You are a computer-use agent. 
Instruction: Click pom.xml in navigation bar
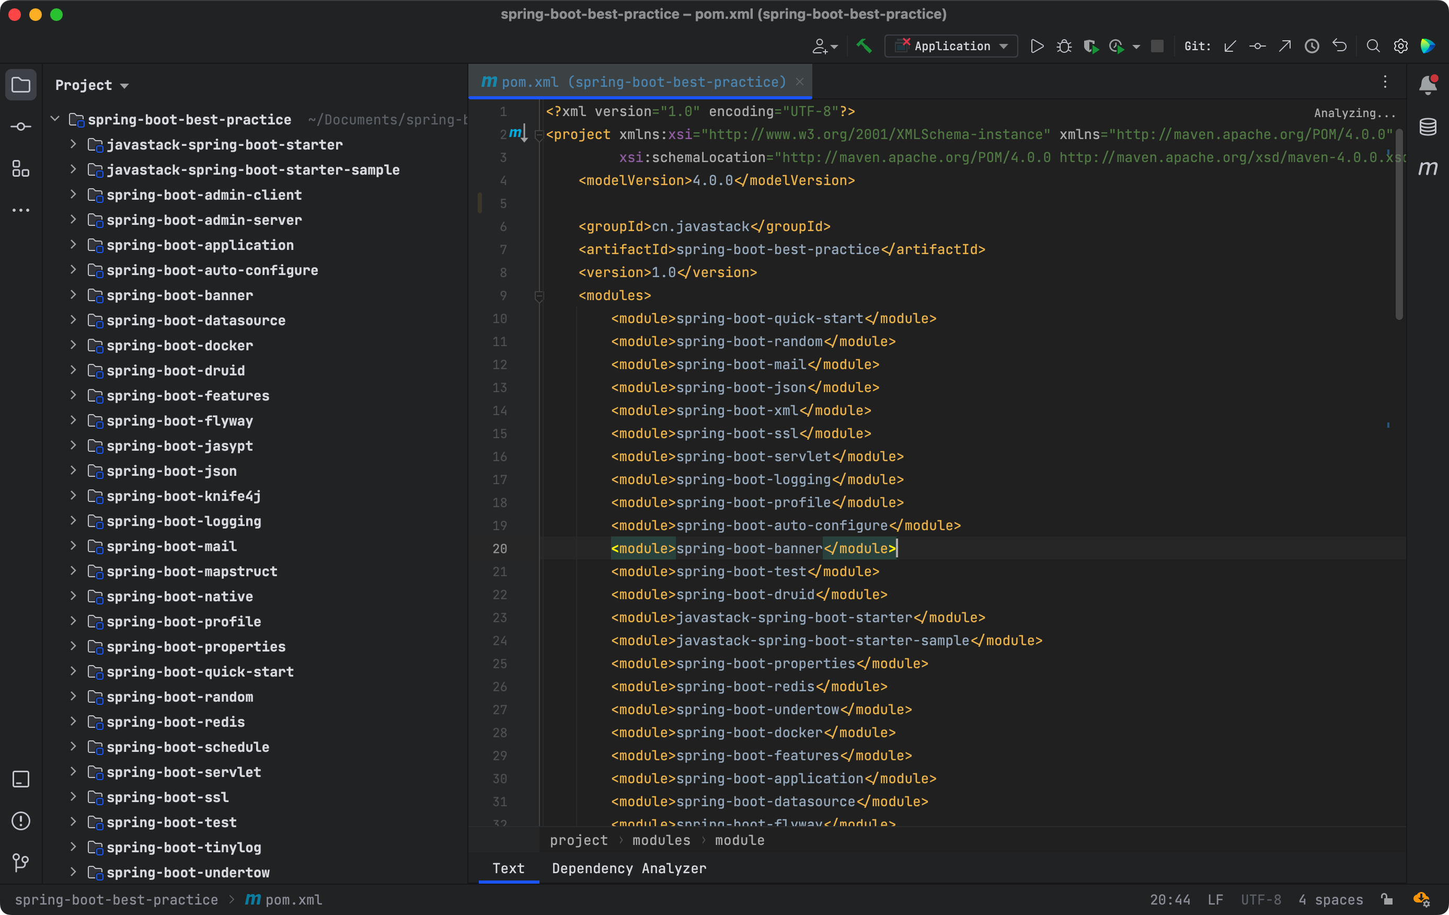[x=283, y=899]
